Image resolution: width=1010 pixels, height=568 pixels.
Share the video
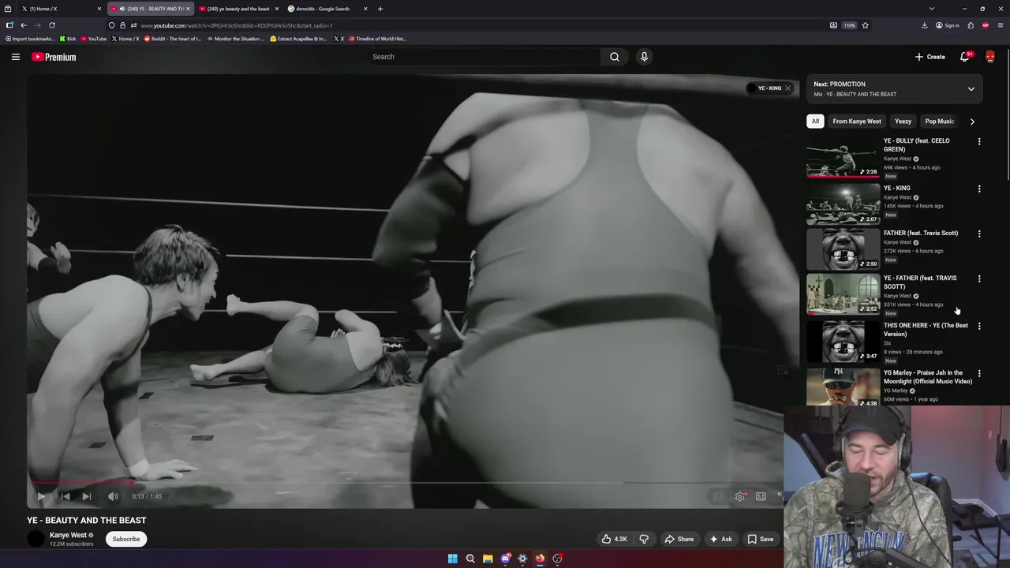coord(679,539)
